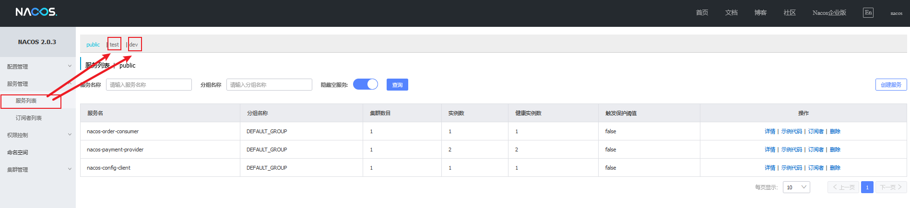The width and height of the screenshot is (910, 208).
Task: Expand the 配置管理 sidebar menu
Action: click(x=37, y=67)
